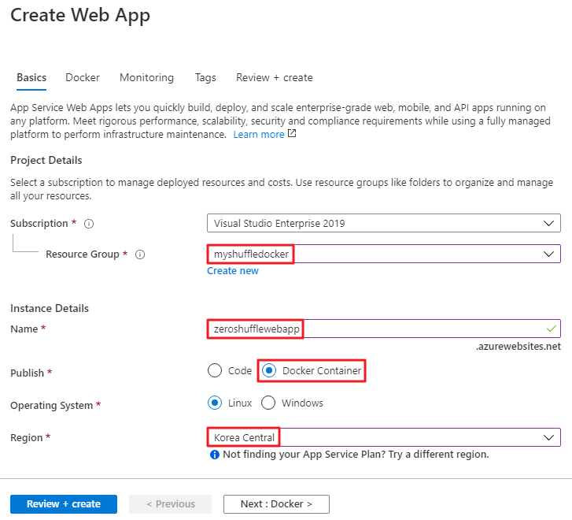The image size is (572, 520).
Task: Show Resource Group info tooltip icon
Action: tap(140, 254)
